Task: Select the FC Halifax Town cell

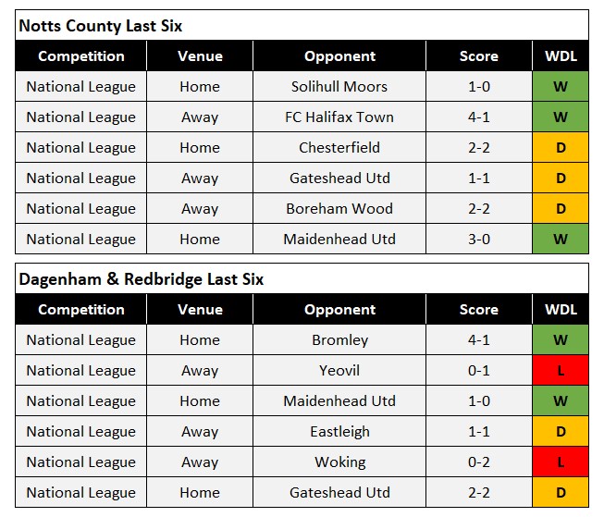Action: click(339, 117)
